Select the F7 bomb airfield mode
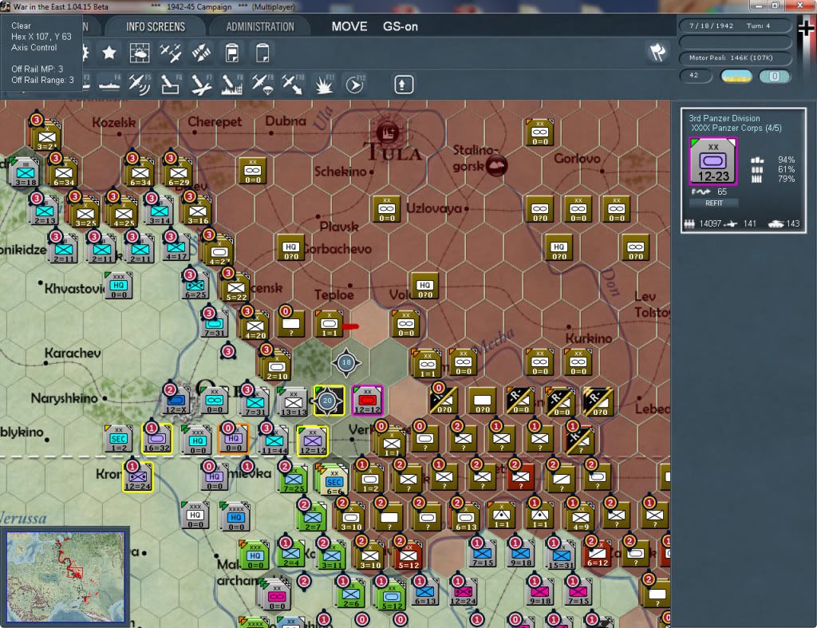This screenshot has height=628, width=817. 201,85
